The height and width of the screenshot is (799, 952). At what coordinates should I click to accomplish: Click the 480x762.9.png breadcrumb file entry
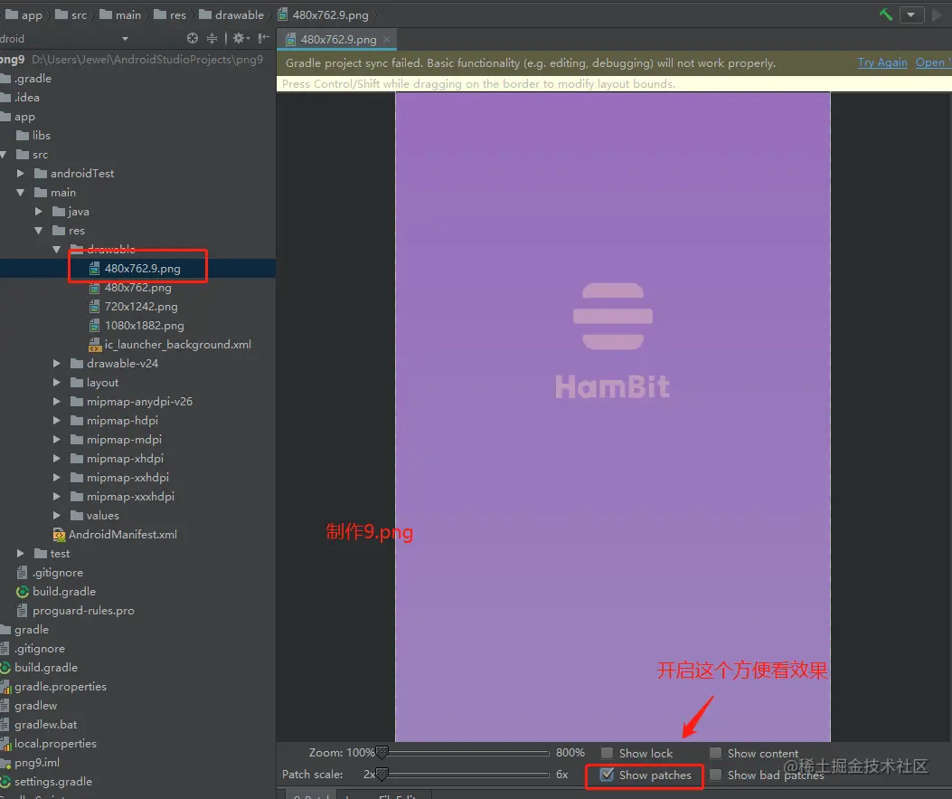point(323,14)
